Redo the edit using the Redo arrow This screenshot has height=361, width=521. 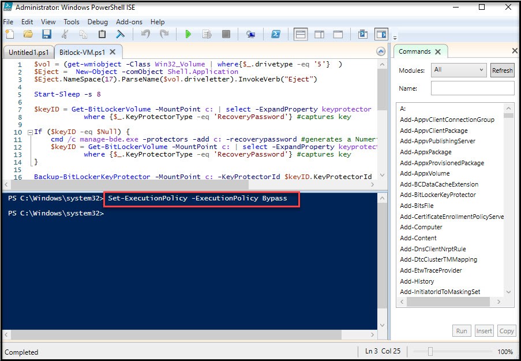[x=164, y=34]
